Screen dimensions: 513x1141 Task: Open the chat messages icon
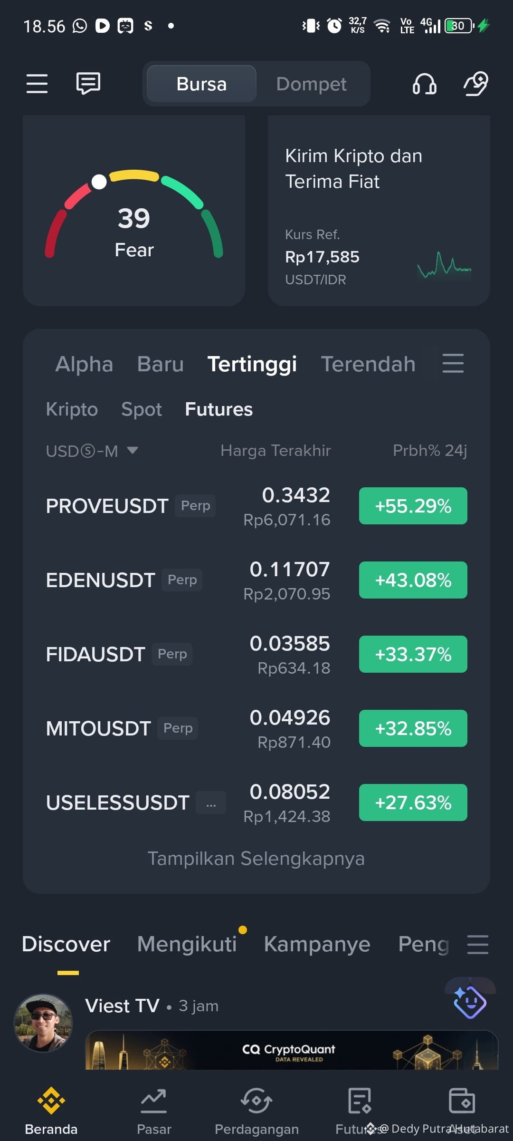tap(88, 84)
